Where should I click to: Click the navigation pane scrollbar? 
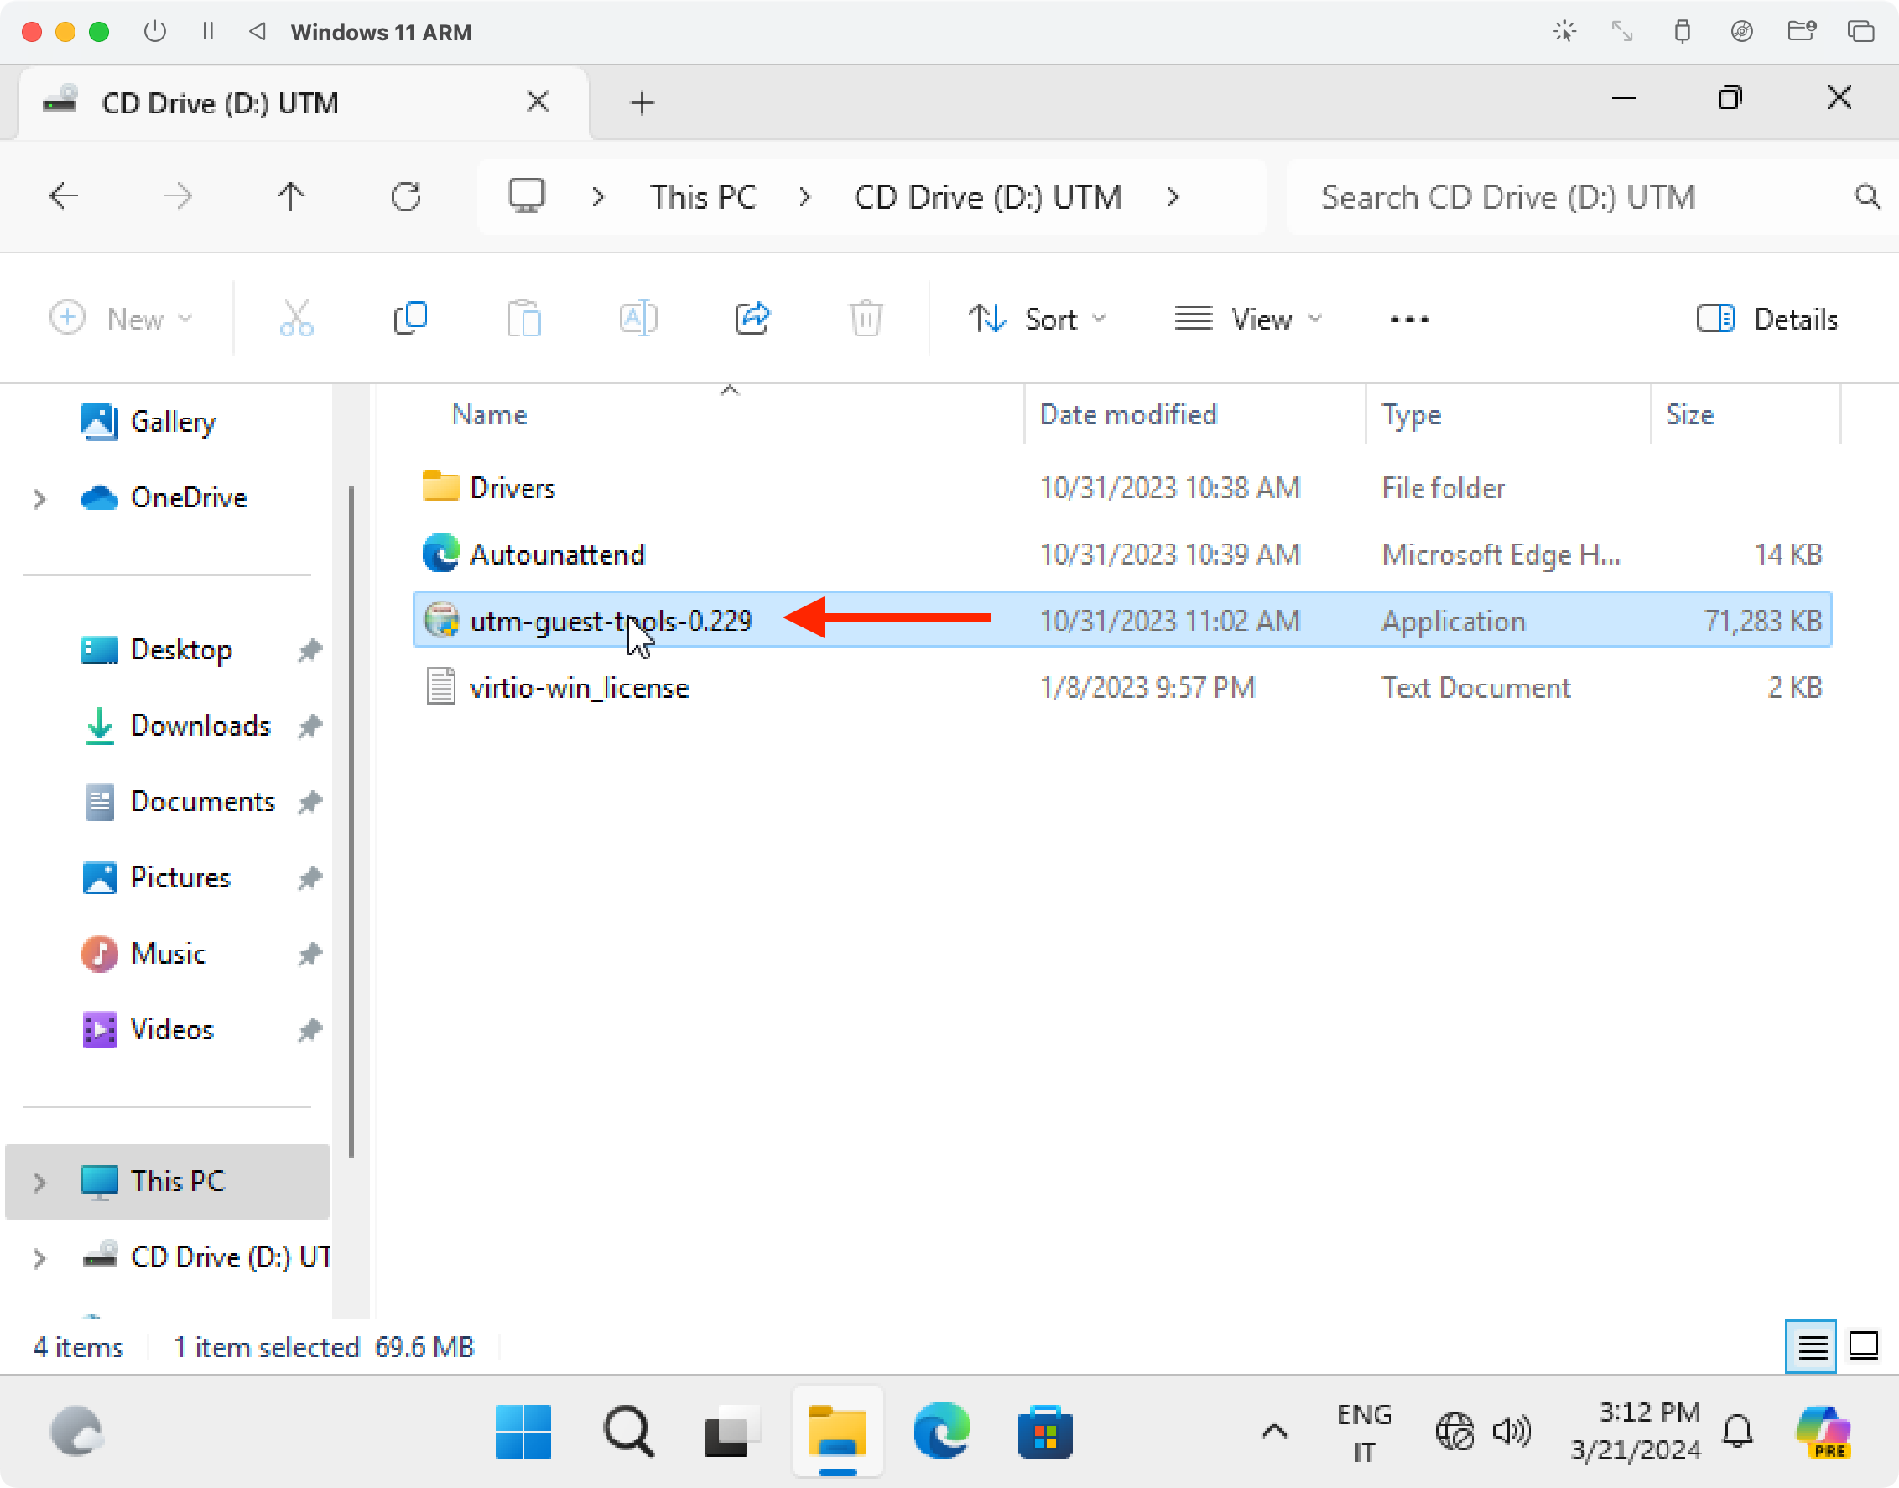(351, 821)
